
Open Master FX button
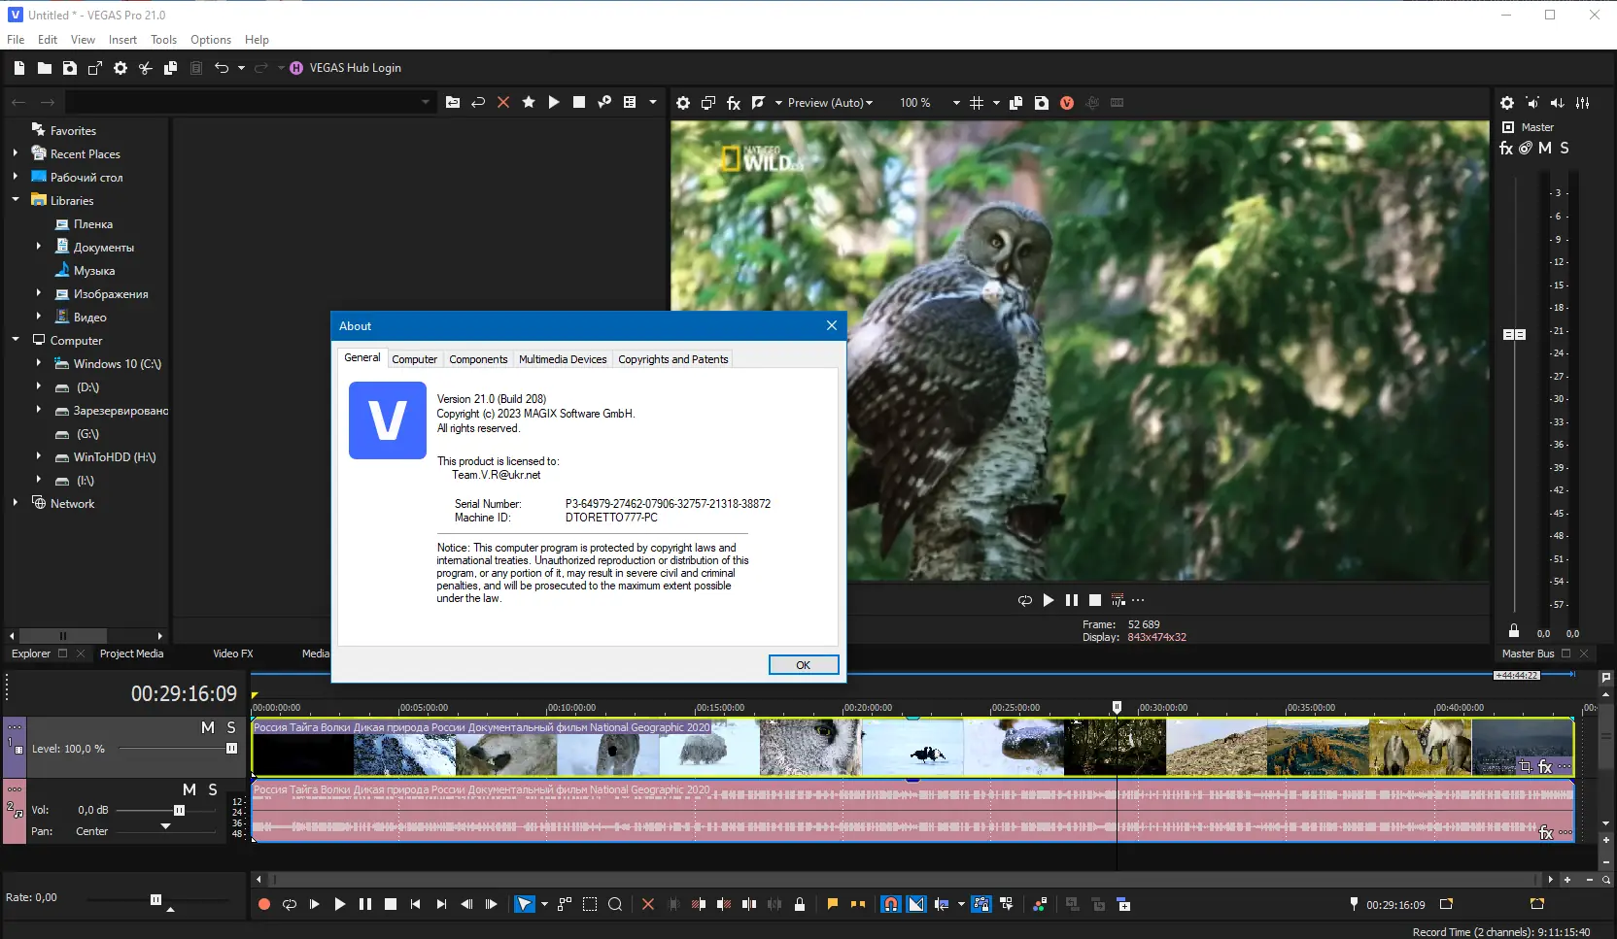[1506, 149]
